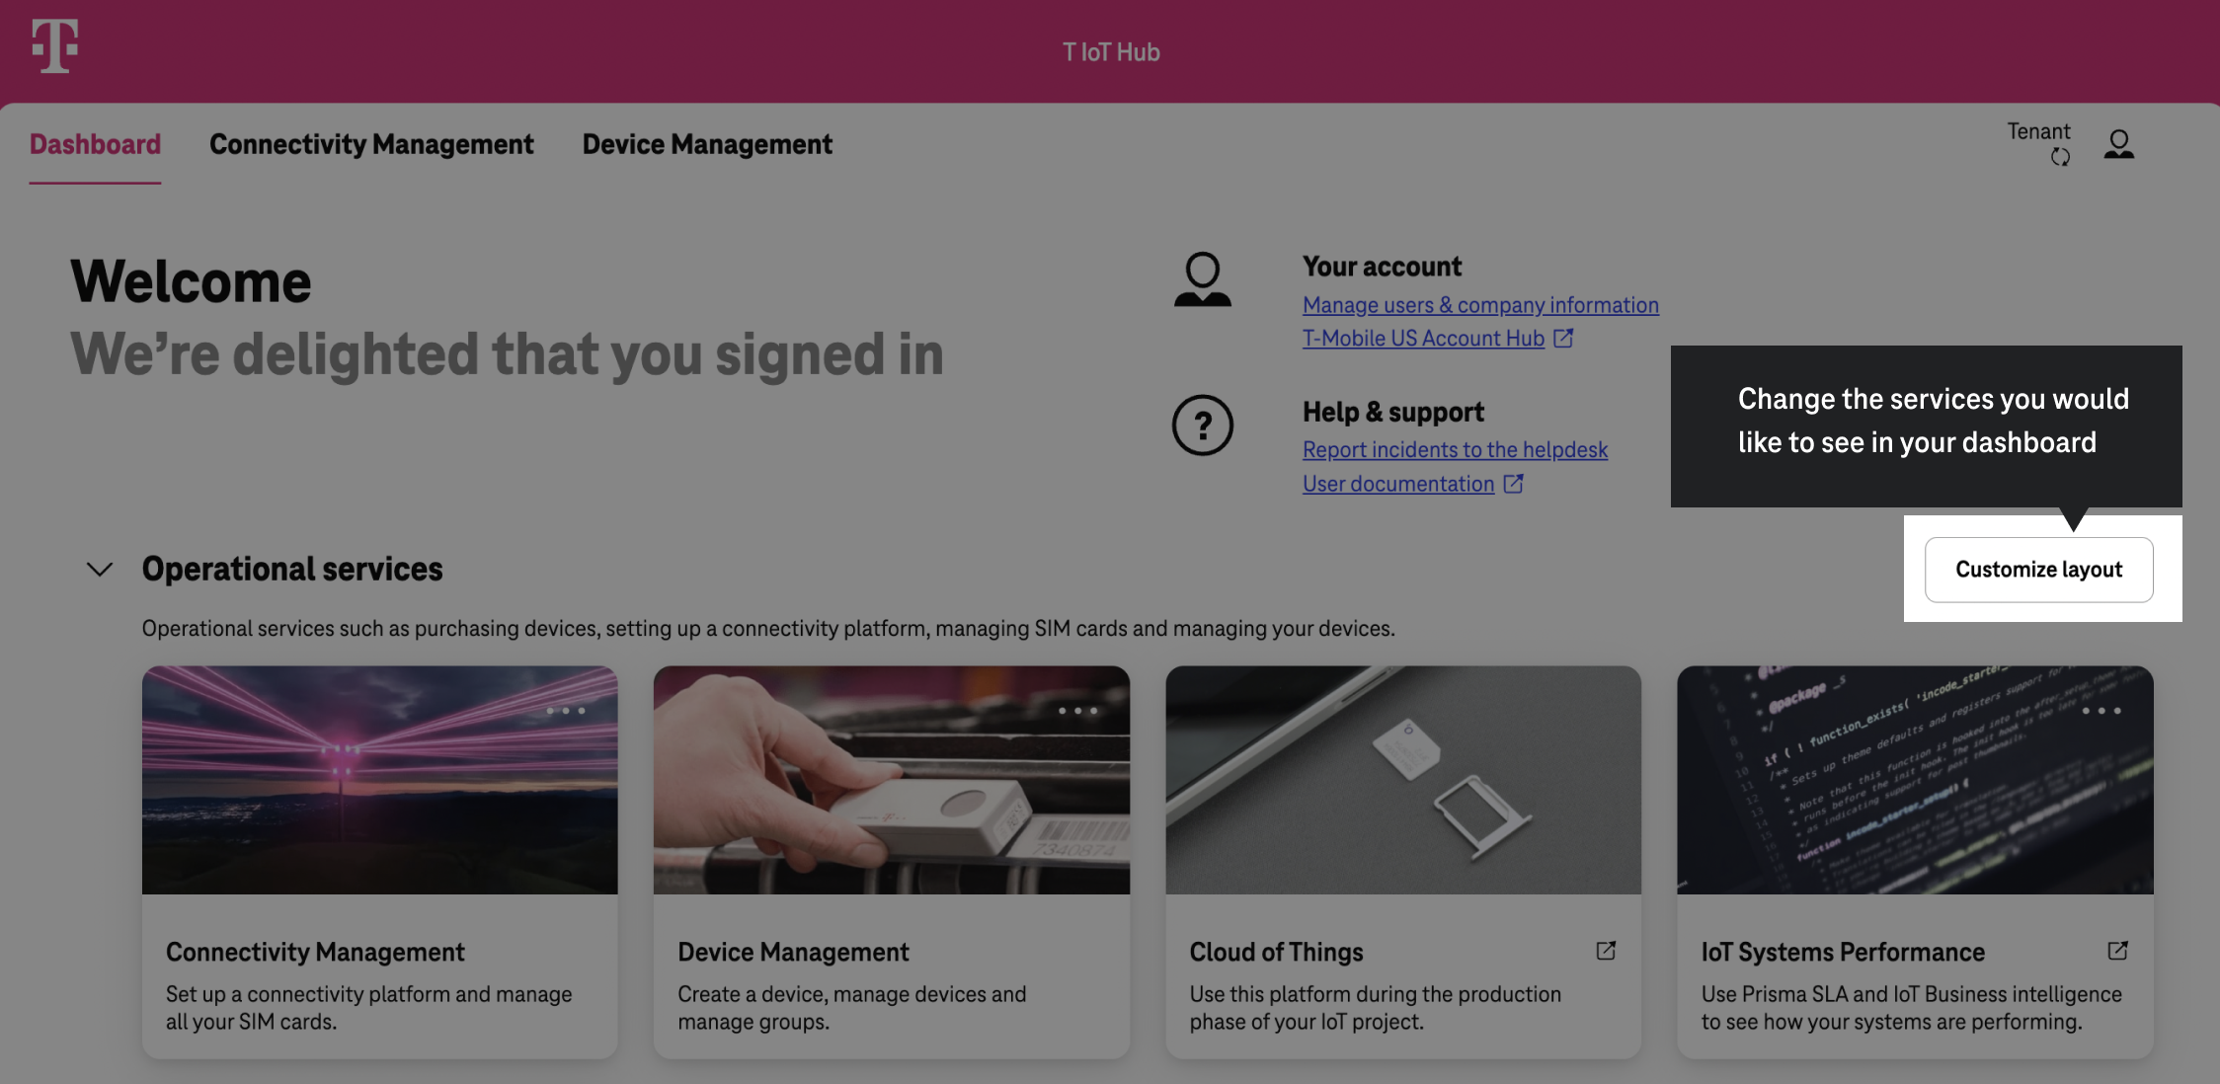Open the User documentation link
This screenshot has height=1084, width=2220.
click(x=1398, y=484)
